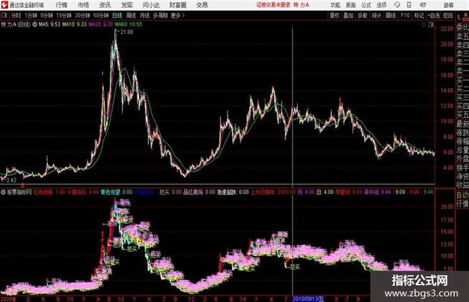Open the 公式 menu

click(x=366, y=5)
